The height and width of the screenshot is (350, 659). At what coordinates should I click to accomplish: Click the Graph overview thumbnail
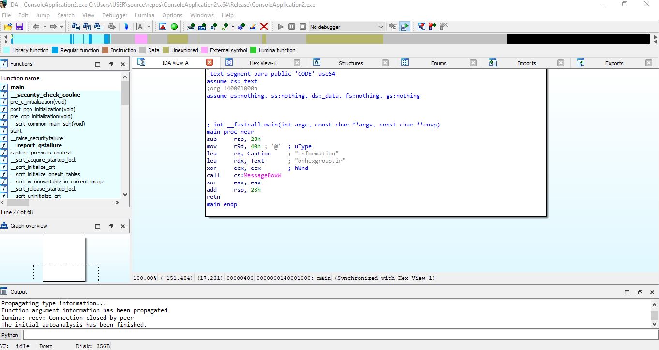coord(64,258)
